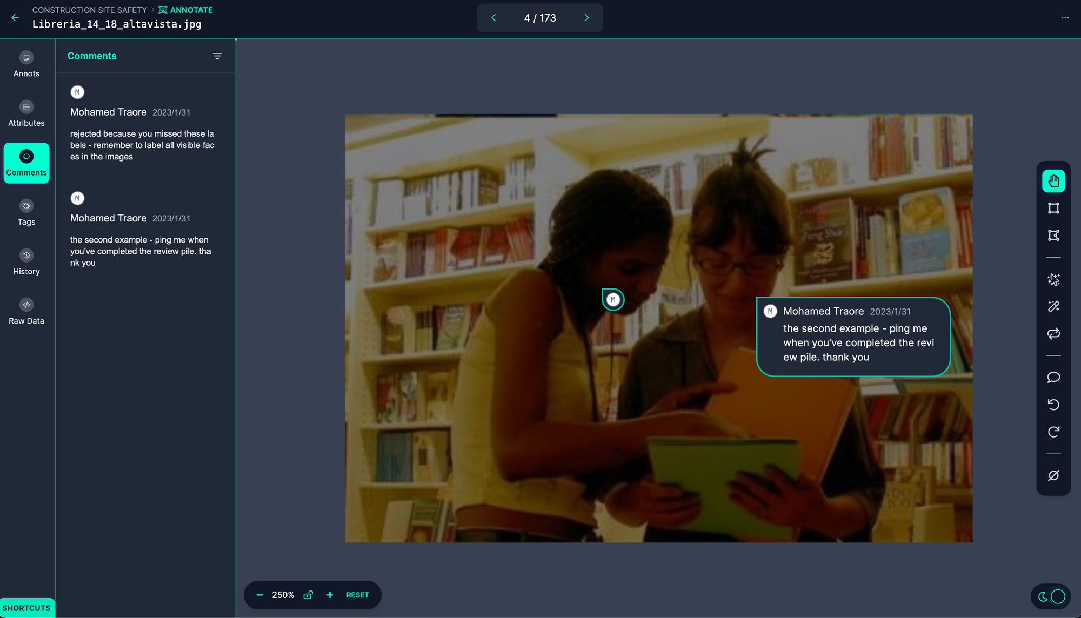Open the Attributes sidebar tab
Screen dimensions: 1081x618
[x=26, y=113]
